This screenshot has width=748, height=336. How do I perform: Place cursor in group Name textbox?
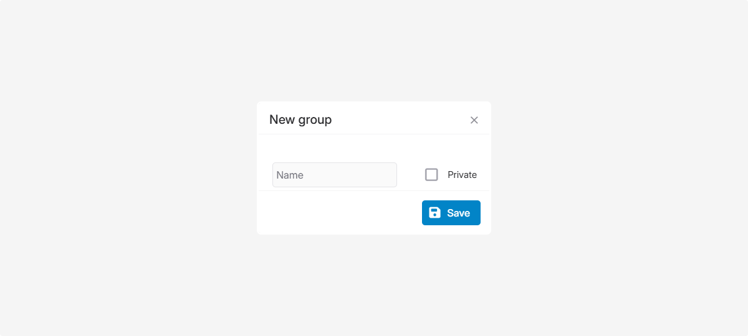tap(335, 175)
